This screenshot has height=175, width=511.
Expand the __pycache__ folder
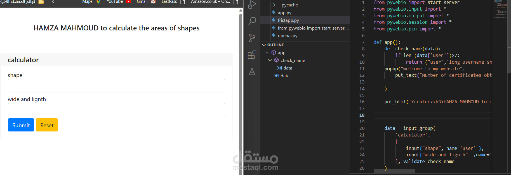[x=274, y=5]
